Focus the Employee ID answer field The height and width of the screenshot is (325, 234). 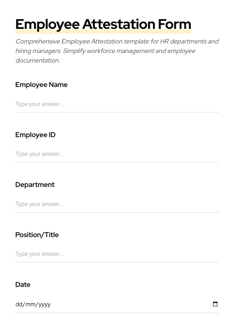coord(95,154)
